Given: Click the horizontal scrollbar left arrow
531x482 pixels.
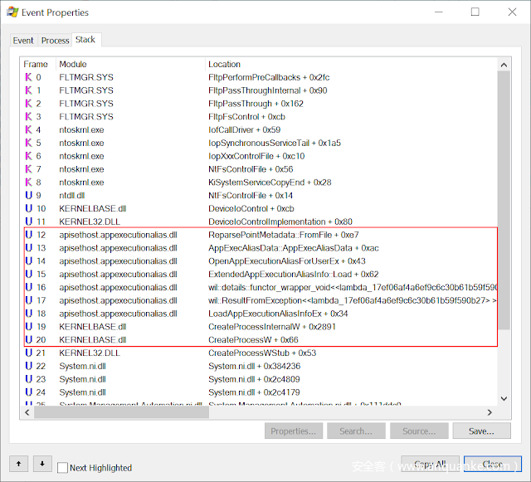Looking at the screenshot, I should coord(27,412).
